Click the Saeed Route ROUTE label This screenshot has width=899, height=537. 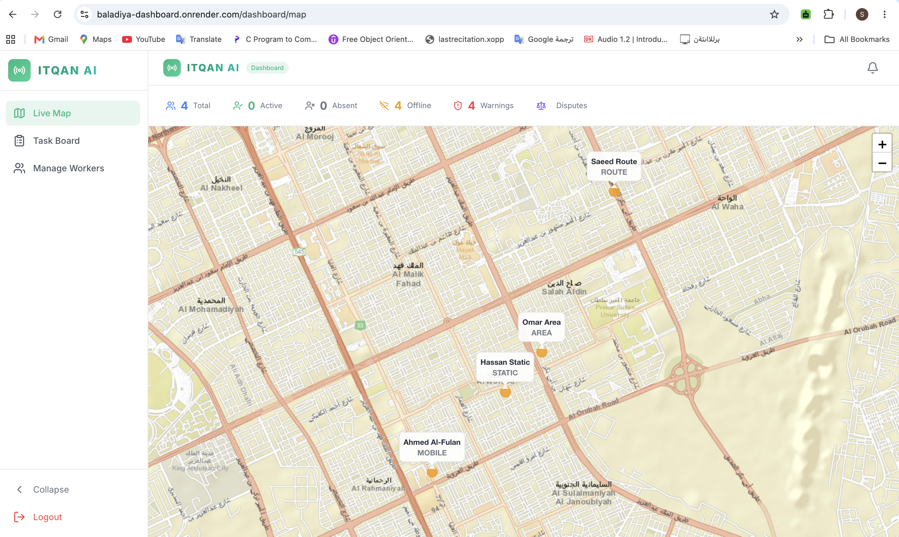[614, 167]
